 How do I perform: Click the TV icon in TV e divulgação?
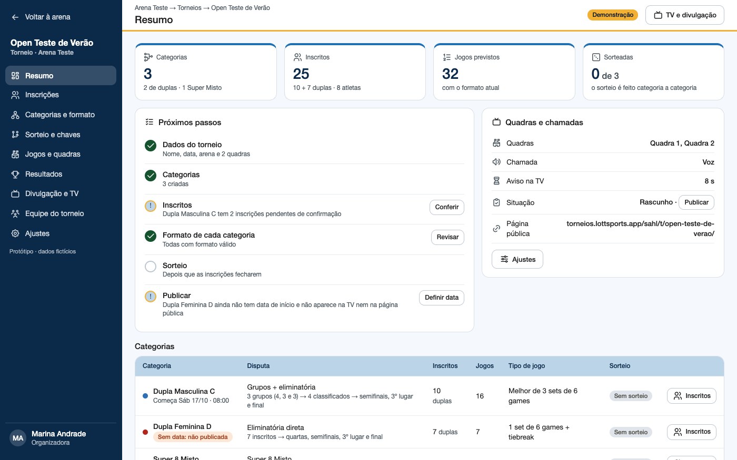tap(658, 15)
